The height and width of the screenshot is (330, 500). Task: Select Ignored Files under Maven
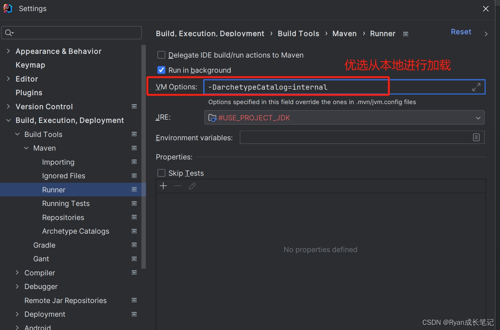[x=64, y=176]
